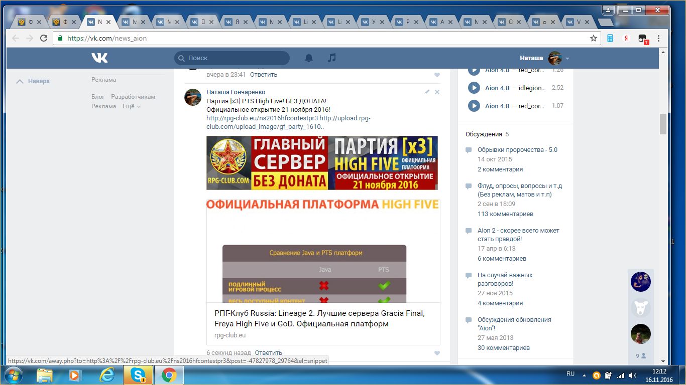Open the Обрывки пророчества - 5.0 discussion
This screenshot has height=385, width=686.
(517, 150)
